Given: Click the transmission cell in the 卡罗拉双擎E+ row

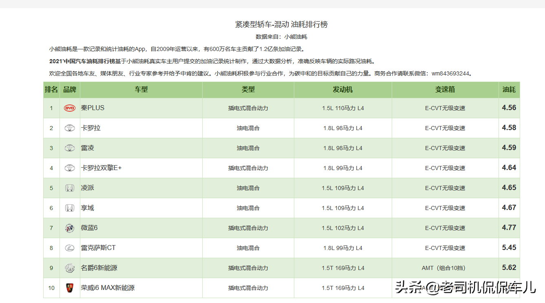Looking at the screenshot, I should 445,168.
